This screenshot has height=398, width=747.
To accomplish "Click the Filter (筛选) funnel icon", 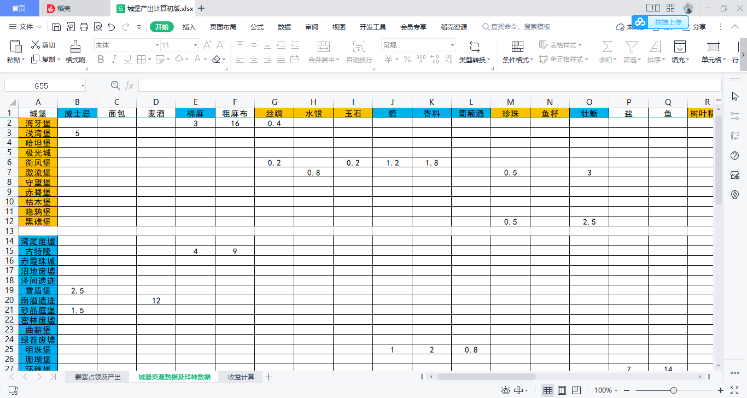I will click(632, 47).
